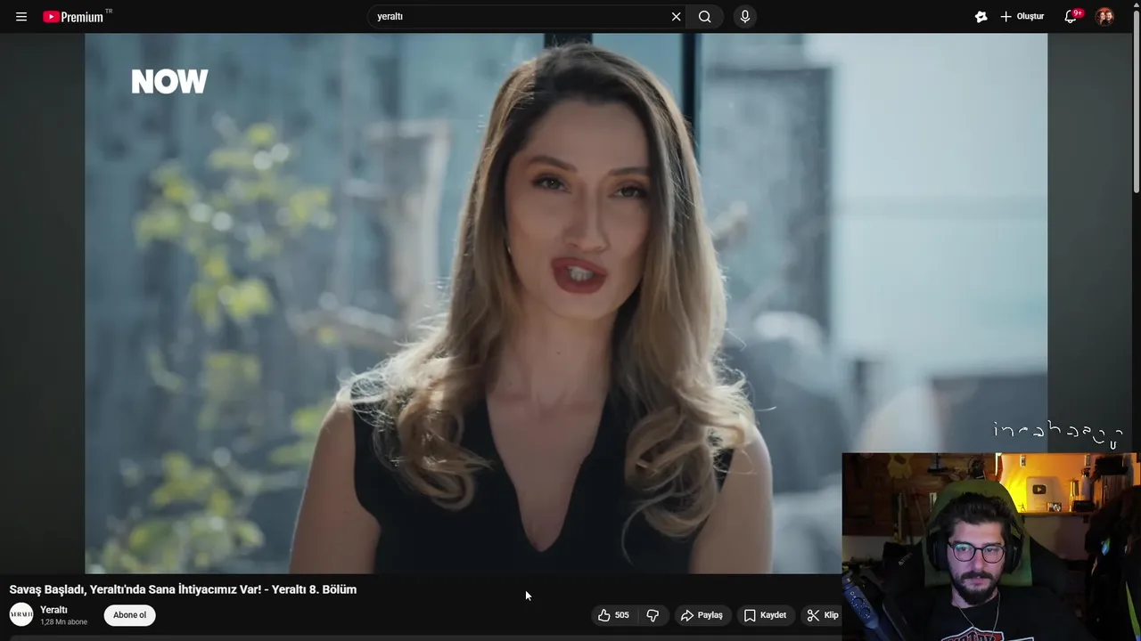Click the icon left of Oluştur

pos(981,17)
